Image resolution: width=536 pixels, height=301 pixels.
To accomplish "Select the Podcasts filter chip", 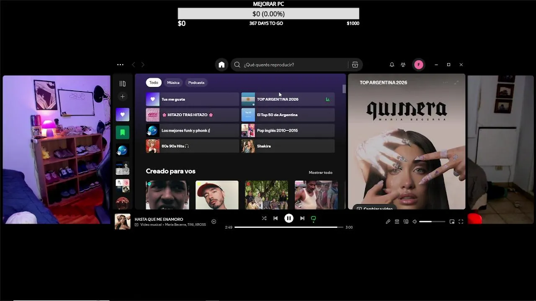I will 196,82.
